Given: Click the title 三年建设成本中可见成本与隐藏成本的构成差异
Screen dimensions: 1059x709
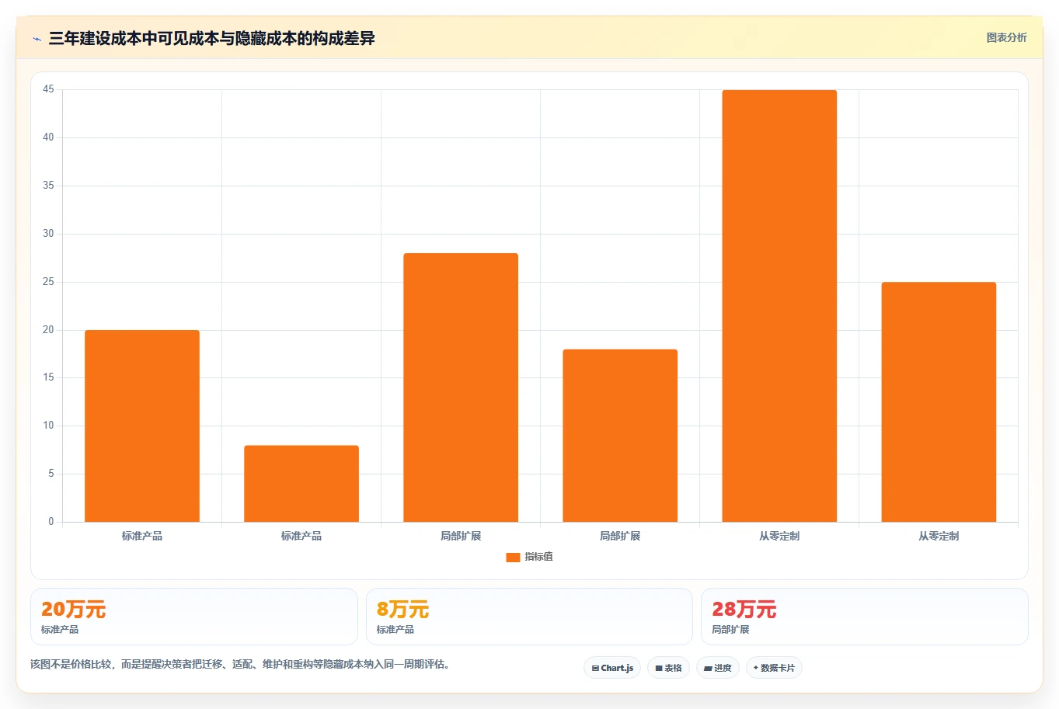Looking at the screenshot, I should point(211,38).
